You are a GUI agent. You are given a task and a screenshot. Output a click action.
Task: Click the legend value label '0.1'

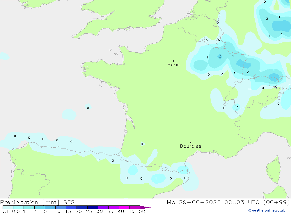click(5, 211)
